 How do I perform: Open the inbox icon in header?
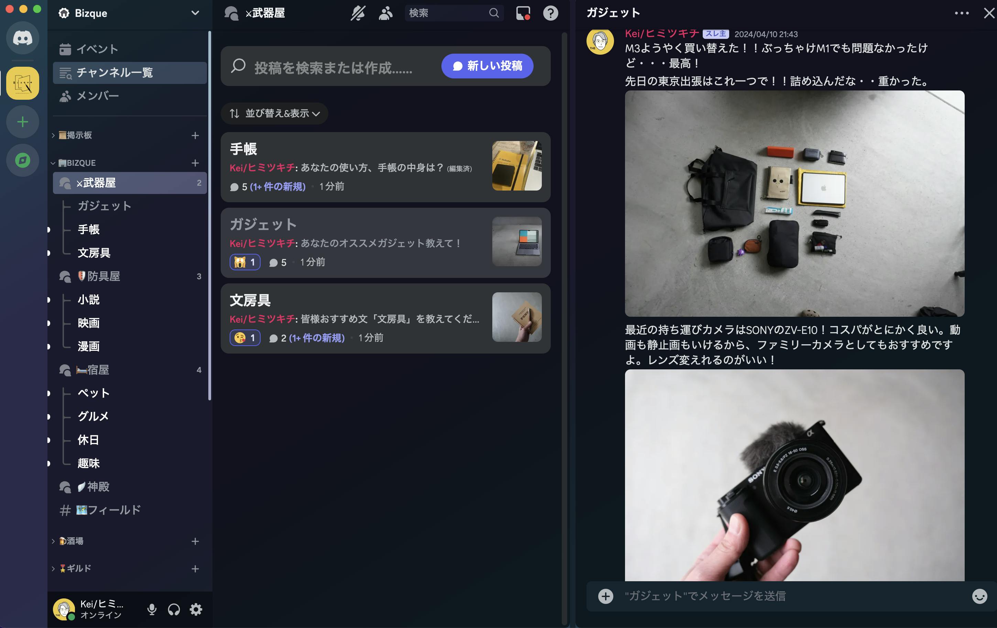(x=523, y=13)
